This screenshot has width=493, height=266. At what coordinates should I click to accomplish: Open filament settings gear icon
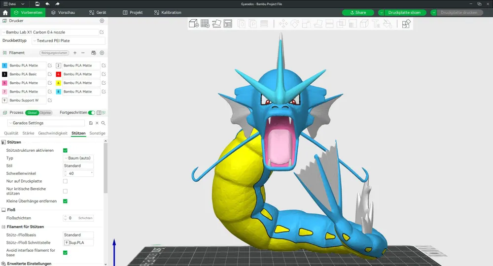[x=102, y=53]
